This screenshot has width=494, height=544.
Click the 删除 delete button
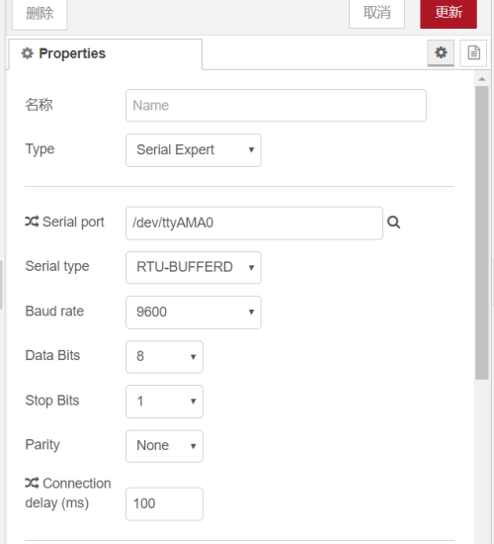(x=40, y=14)
